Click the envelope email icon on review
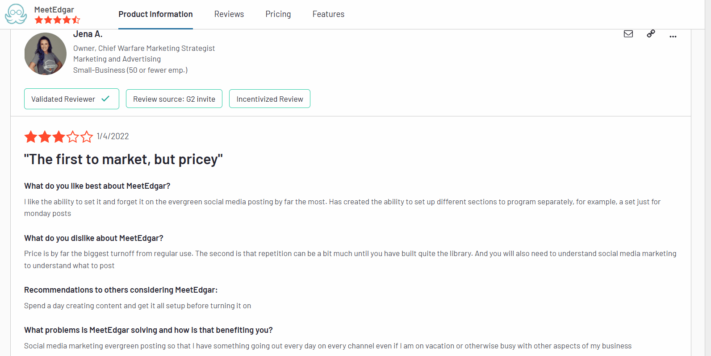This screenshot has width=711, height=356. [628, 34]
